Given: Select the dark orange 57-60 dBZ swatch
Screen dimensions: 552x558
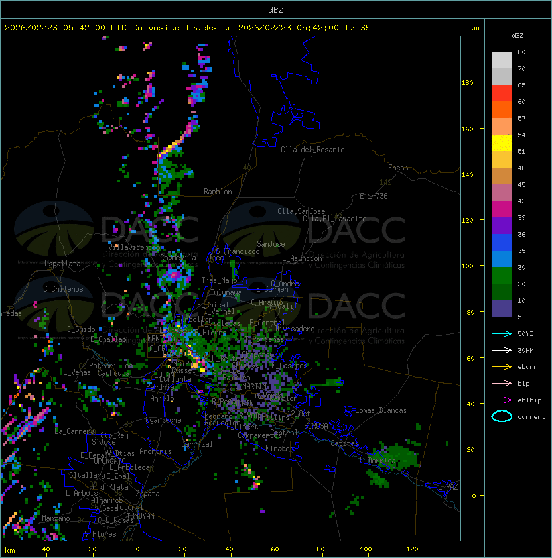Looking at the screenshot, I should [502, 109].
